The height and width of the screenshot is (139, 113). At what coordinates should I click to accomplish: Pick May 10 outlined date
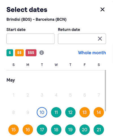tap(42, 112)
